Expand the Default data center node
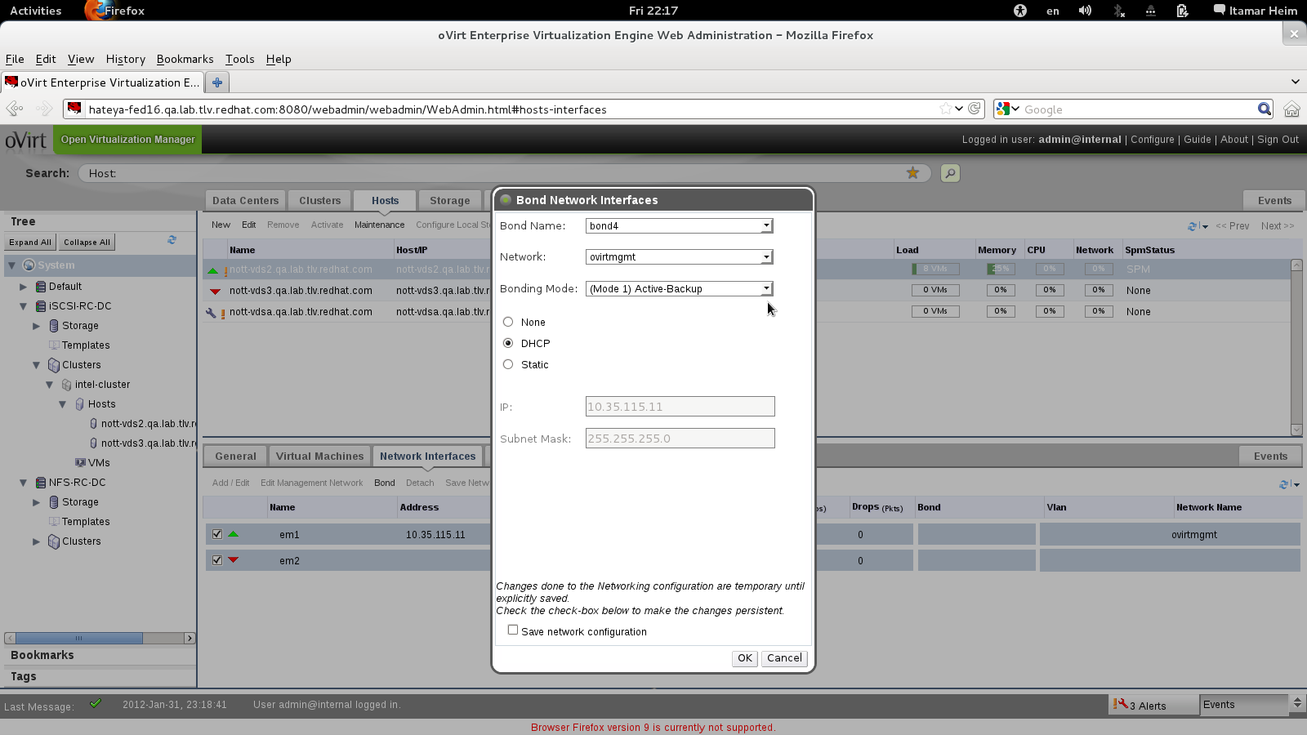 (23, 287)
